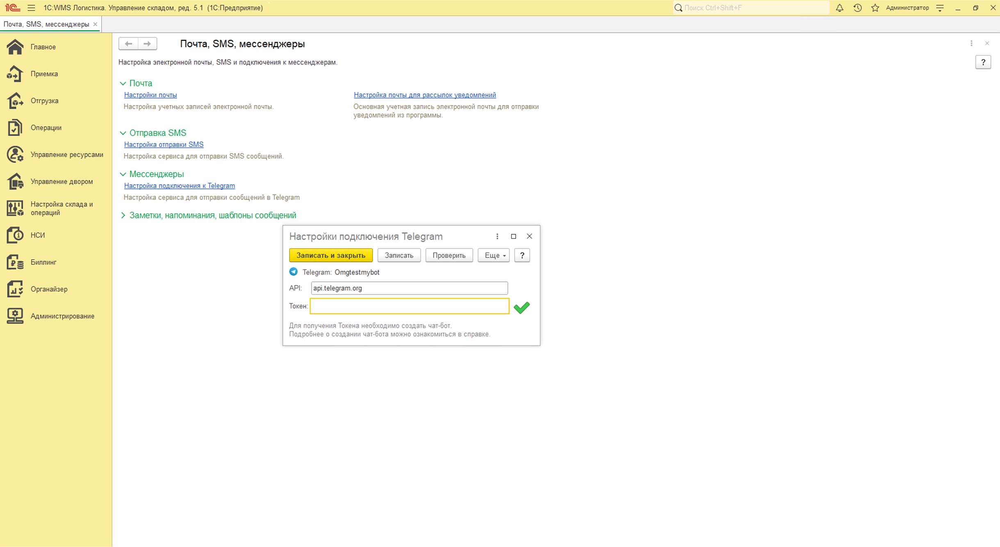Screen dimensions: 1000x547
Task: Go to the Администрирование section icon
Action: [15, 316]
